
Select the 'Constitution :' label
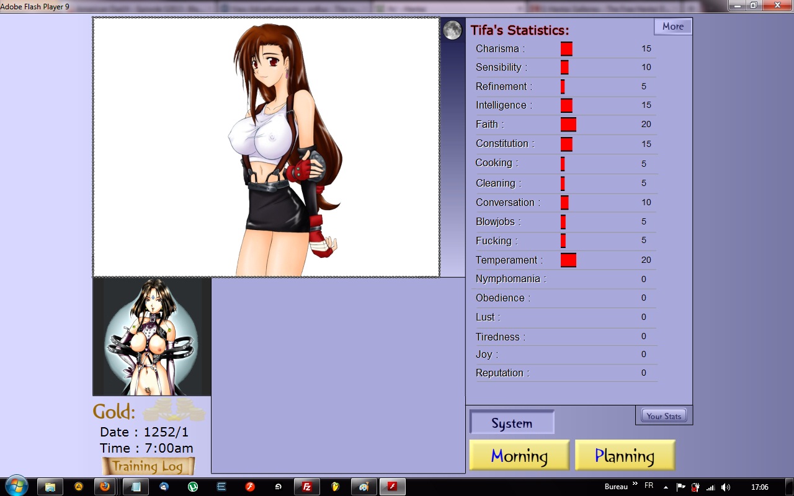click(x=505, y=143)
